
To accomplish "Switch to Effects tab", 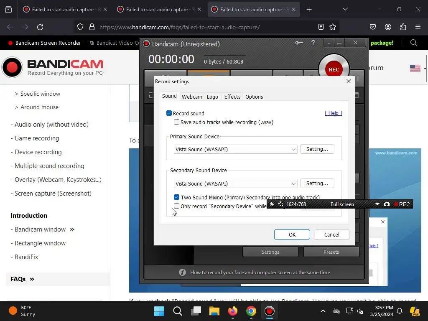I will click(x=232, y=97).
